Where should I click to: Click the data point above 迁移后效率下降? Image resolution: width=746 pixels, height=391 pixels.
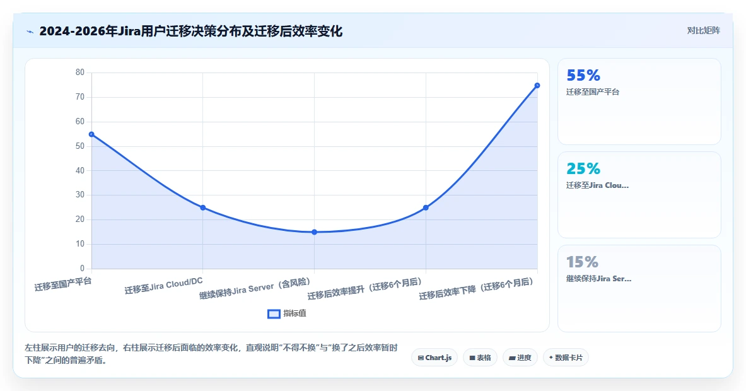537,86
